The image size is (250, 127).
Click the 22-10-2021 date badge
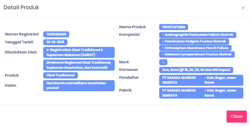(55, 42)
